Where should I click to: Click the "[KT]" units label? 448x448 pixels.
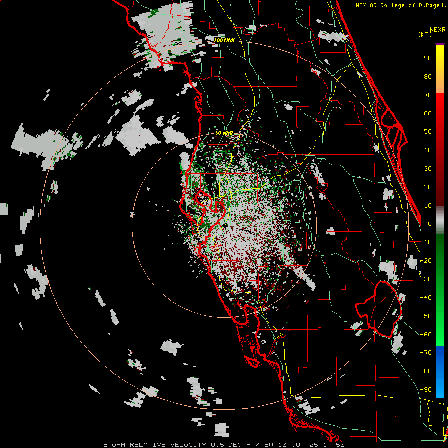click(425, 34)
